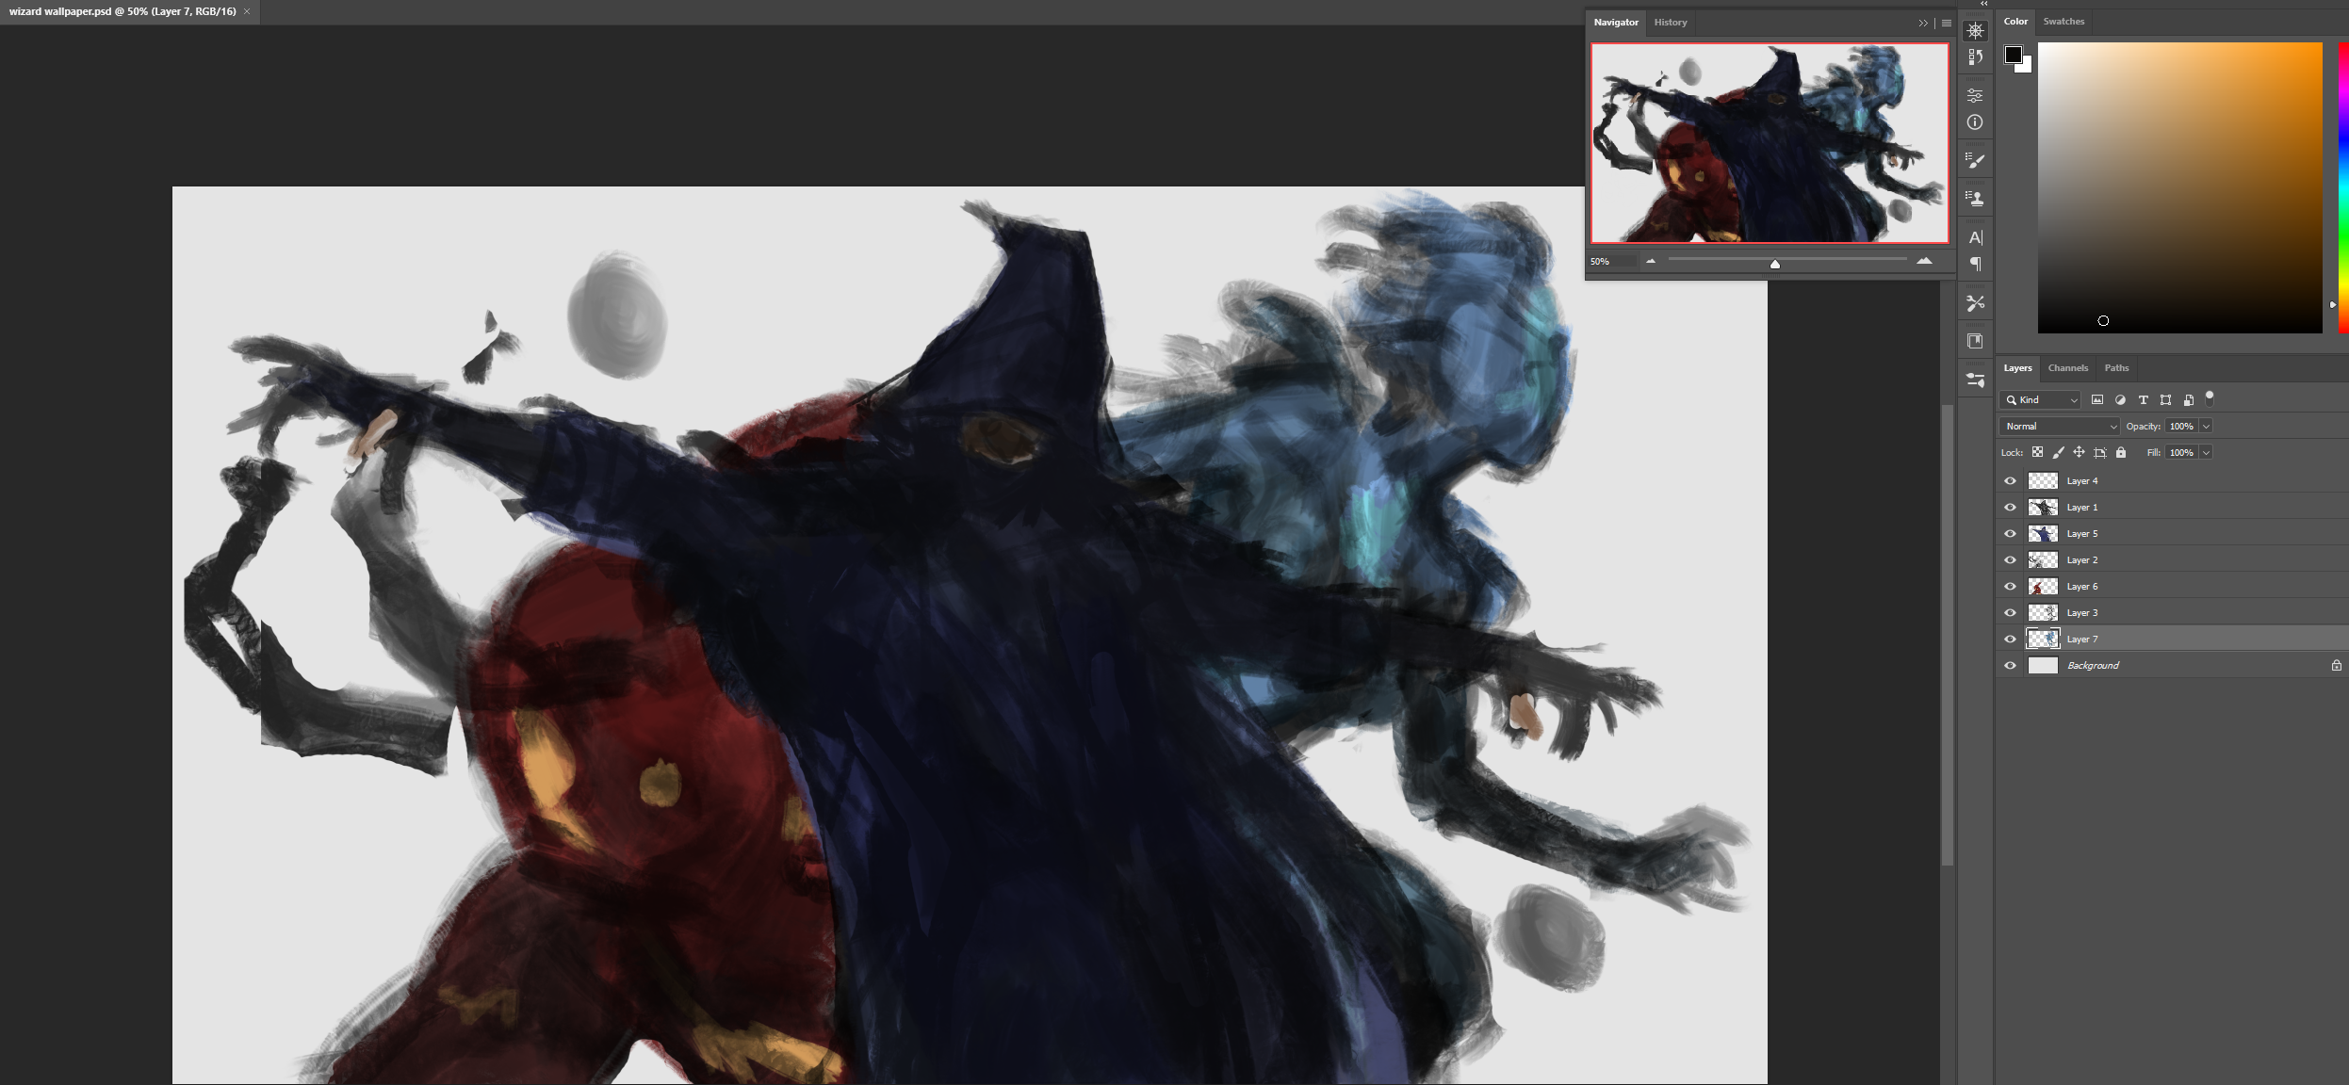Switch to the Swatches tab

(2064, 22)
